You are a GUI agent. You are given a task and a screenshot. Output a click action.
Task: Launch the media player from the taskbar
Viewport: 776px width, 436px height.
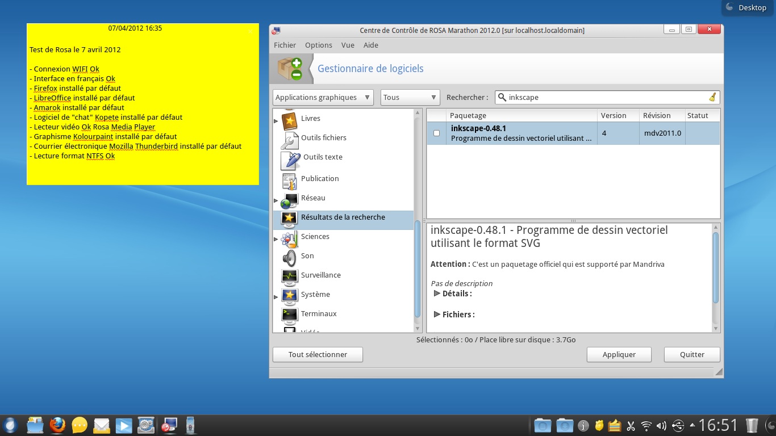pos(124,425)
